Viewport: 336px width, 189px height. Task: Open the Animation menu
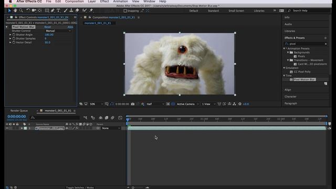pos(120,2)
